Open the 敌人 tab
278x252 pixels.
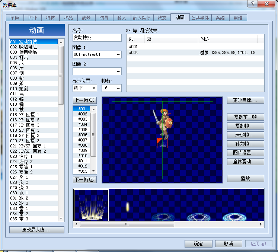122,18
